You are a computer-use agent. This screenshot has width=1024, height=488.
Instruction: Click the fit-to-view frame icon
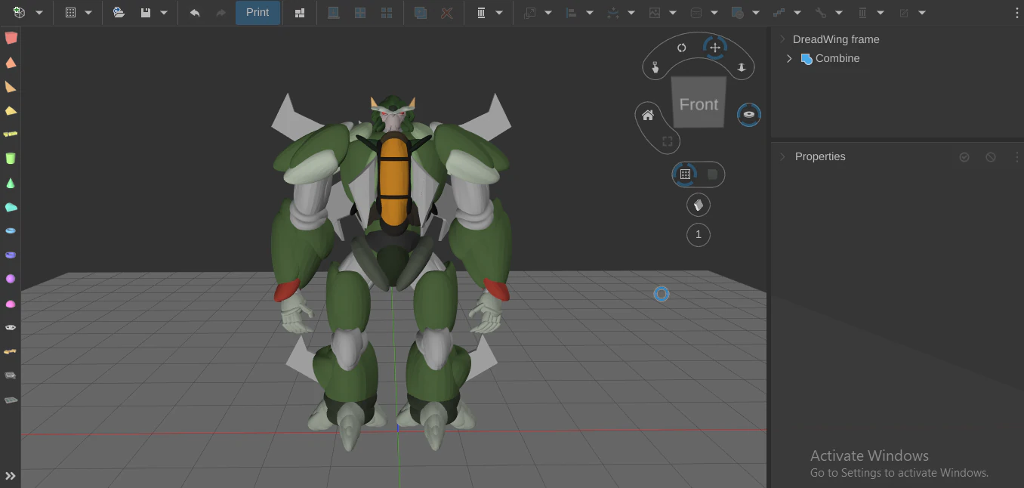[x=668, y=141]
